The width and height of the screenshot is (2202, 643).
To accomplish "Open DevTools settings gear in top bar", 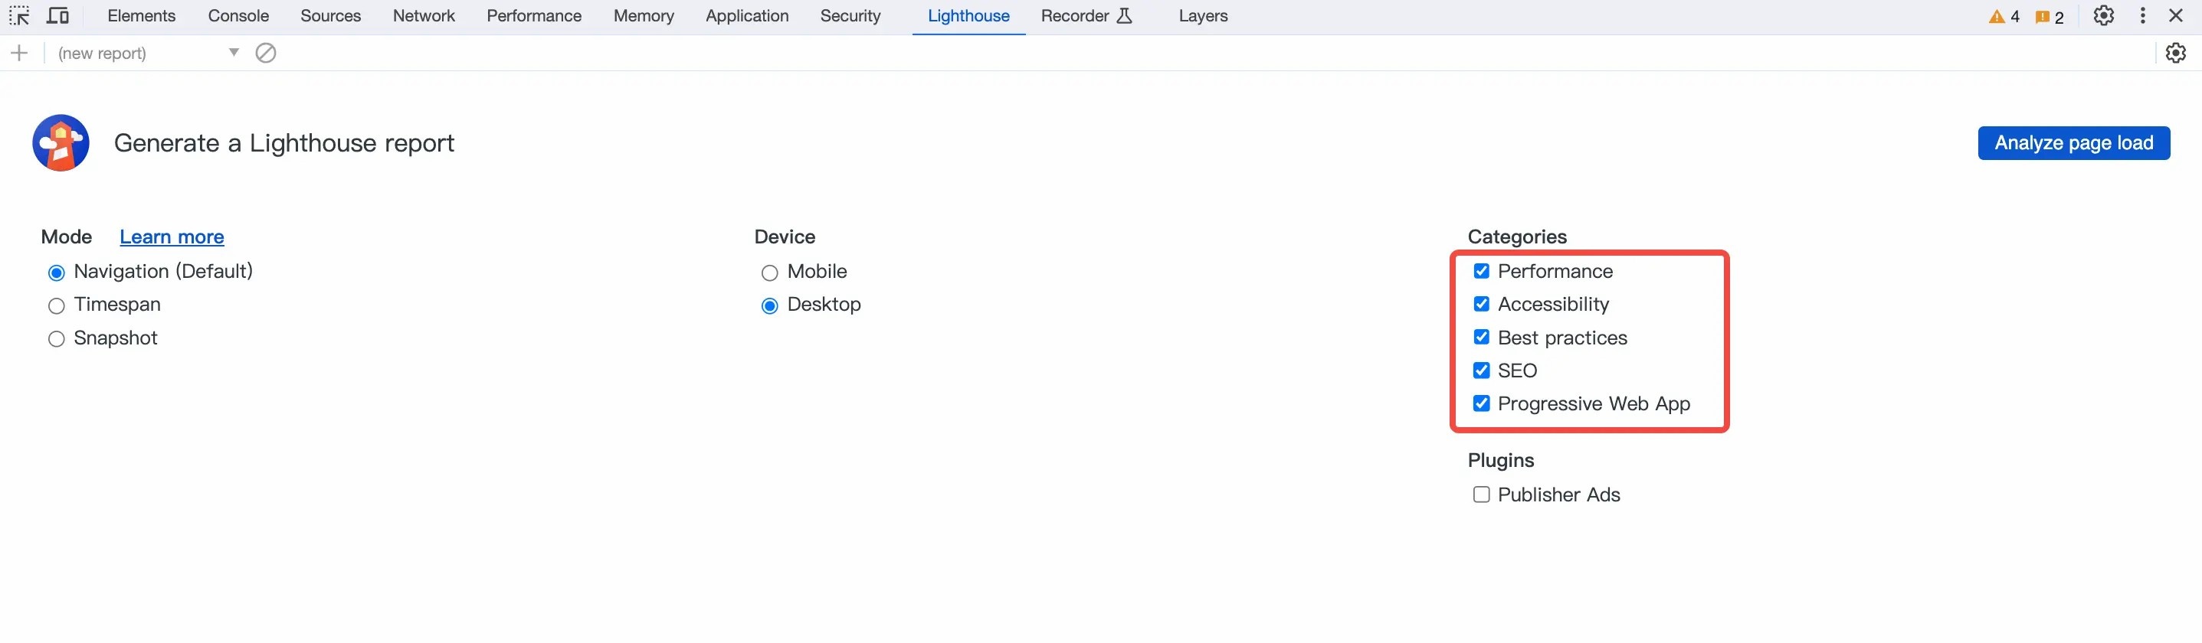I will 2103,16.
